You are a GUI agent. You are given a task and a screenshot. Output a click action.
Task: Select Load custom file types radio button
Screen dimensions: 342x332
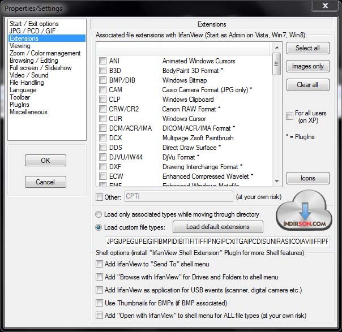point(99,227)
